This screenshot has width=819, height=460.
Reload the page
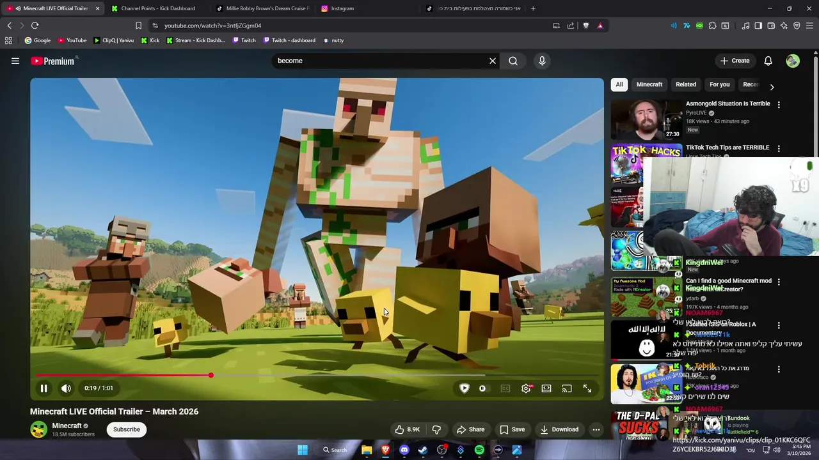35,26
